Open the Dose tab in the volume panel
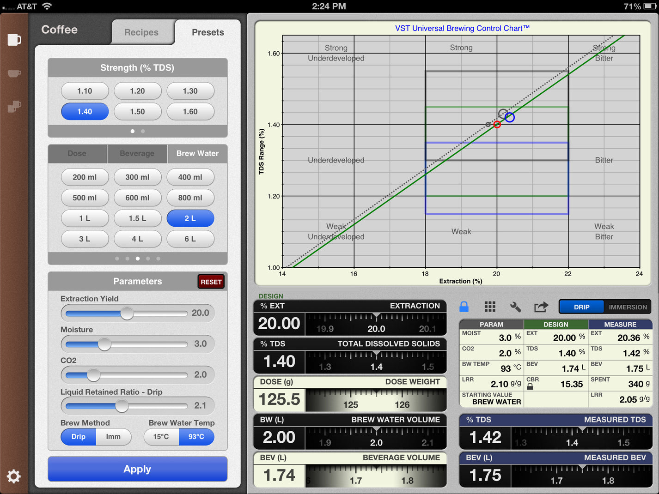Image resolution: width=659 pixels, height=494 pixels. tap(77, 153)
